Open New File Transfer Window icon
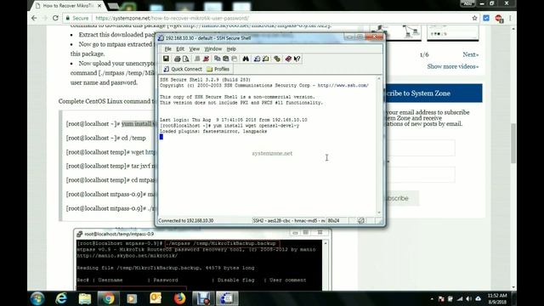 [x=266, y=59]
